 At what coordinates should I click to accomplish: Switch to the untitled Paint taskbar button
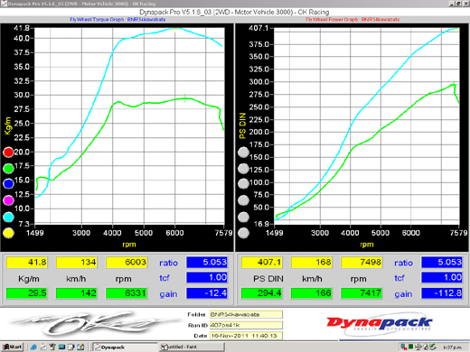(192, 347)
